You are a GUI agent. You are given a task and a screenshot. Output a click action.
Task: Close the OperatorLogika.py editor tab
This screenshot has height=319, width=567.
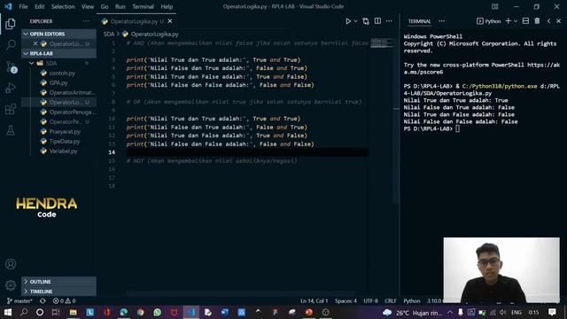pos(169,21)
